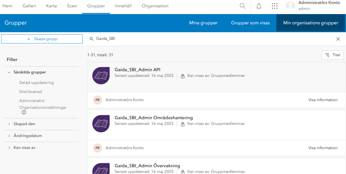Open the app launcher grid
Screen dimensions: 346x174
(274, 6)
